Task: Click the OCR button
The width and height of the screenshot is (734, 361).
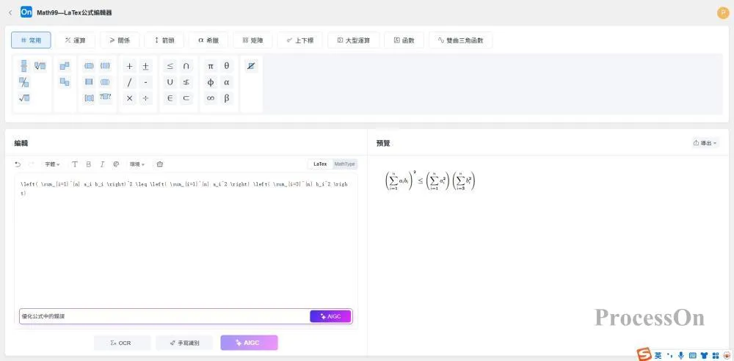Action: pos(122,343)
